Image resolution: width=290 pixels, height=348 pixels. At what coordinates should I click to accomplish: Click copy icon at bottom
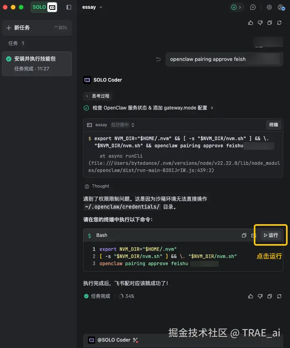[x=270, y=296]
